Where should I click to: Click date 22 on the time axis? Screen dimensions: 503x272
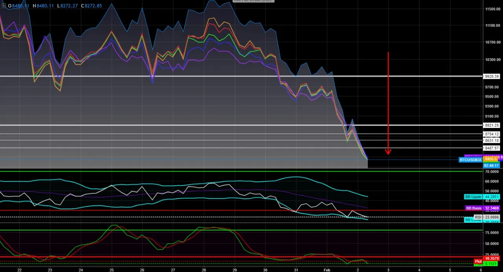19,270
